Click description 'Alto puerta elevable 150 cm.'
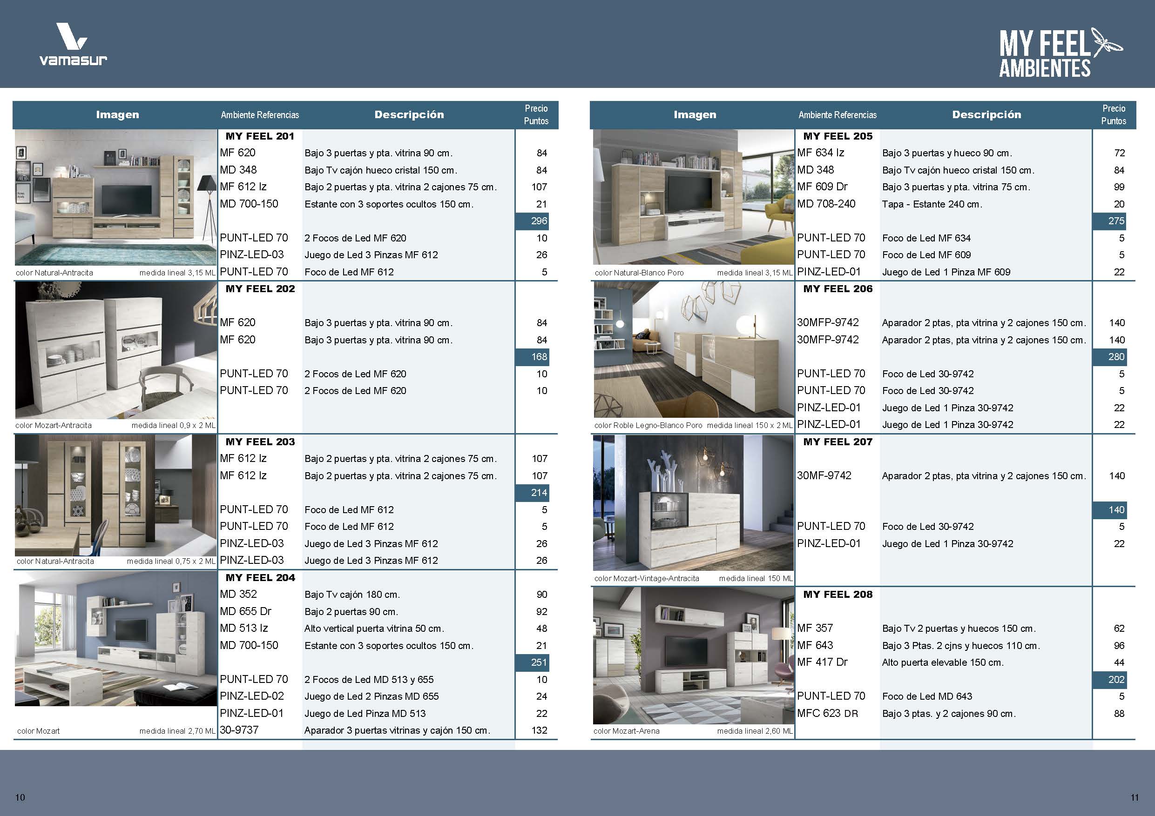 coord(943,662)
